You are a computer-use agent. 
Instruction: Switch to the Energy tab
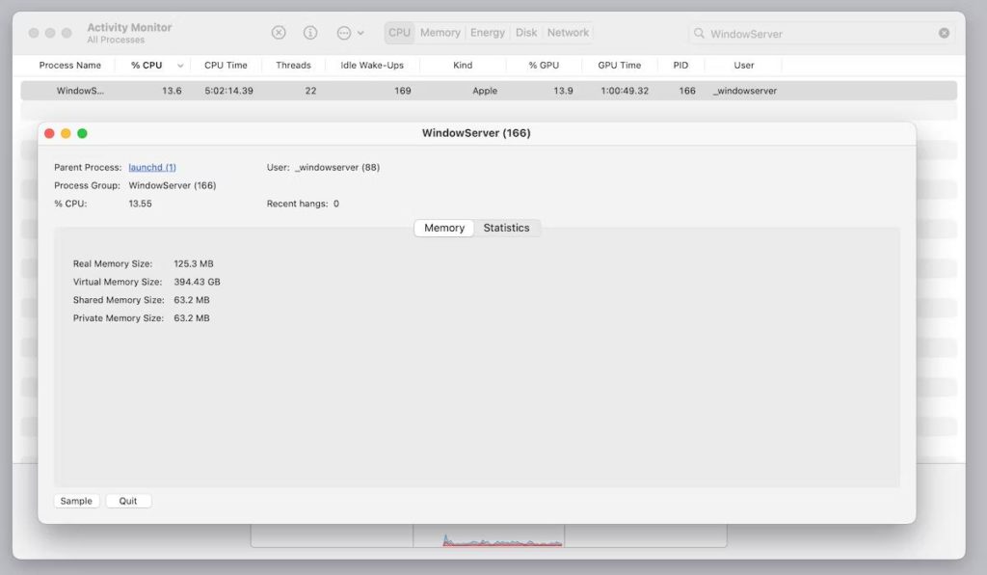tap(487, 33)
